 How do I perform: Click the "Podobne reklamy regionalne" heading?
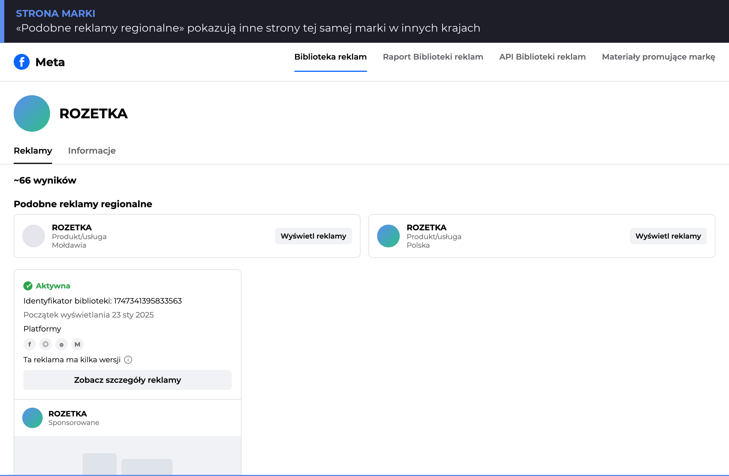tap(83, 204)
